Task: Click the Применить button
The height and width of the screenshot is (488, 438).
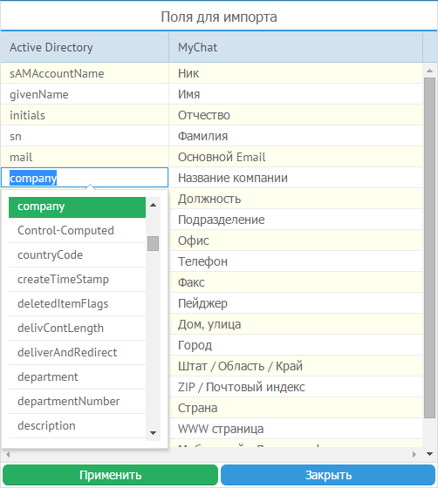Action: 110,475
